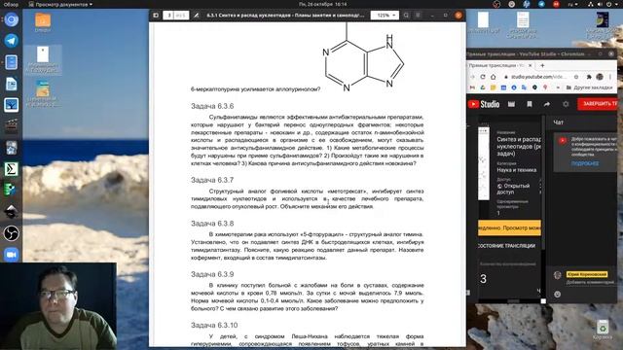Image resolution: width=623 pixels, height=350 pixels.
Task: Expand the hidden bookmarks overflow chevron
Action: 558,87
